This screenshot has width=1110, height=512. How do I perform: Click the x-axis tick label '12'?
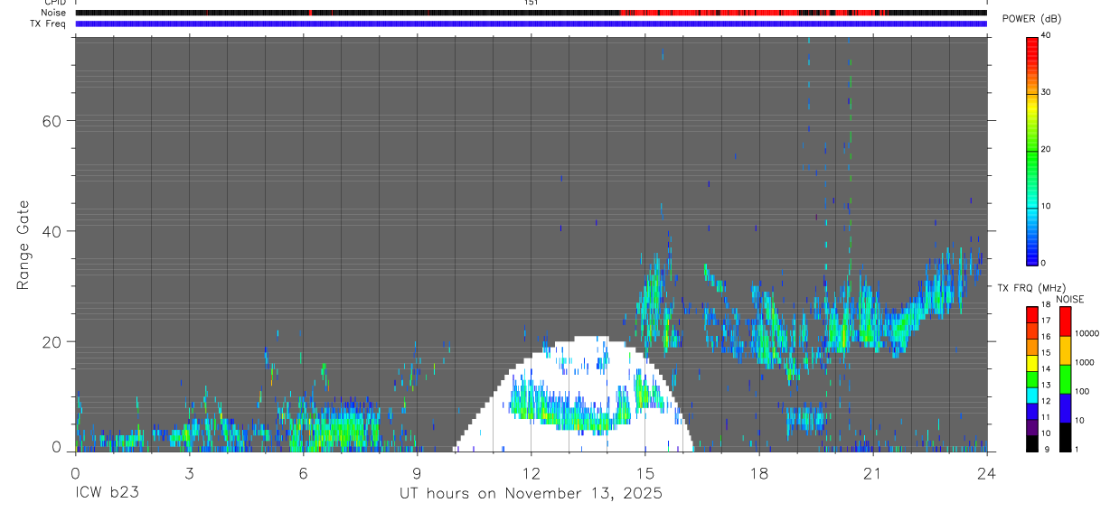(x=531, y=472)
